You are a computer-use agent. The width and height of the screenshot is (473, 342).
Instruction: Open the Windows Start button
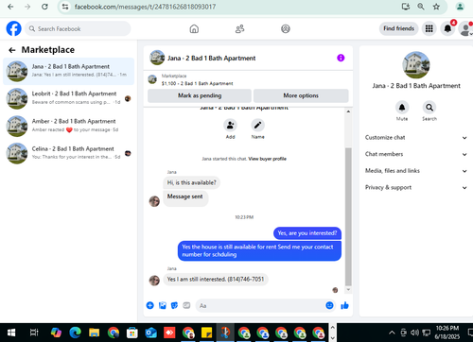[x=11, y=333]
